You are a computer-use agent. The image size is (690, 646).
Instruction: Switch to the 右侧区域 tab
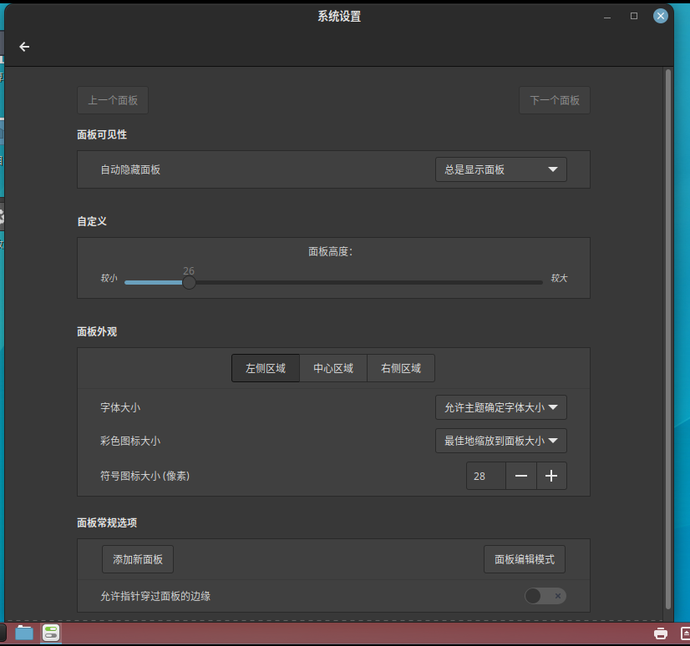coord(401,368)
